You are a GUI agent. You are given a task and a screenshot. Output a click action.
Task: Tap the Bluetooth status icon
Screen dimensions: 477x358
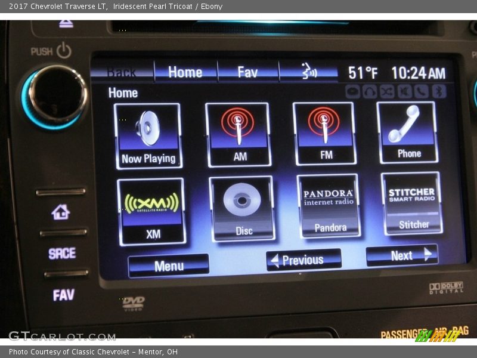point(439,91)
